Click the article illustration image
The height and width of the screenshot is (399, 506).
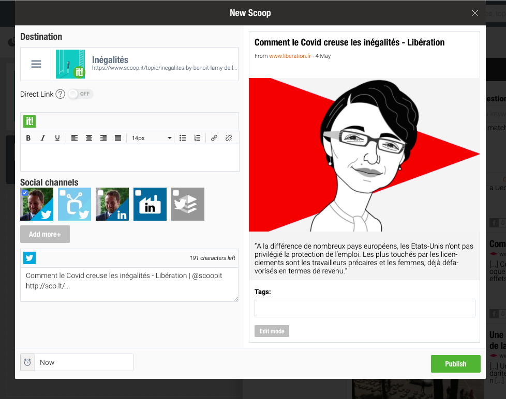point(364,155)
